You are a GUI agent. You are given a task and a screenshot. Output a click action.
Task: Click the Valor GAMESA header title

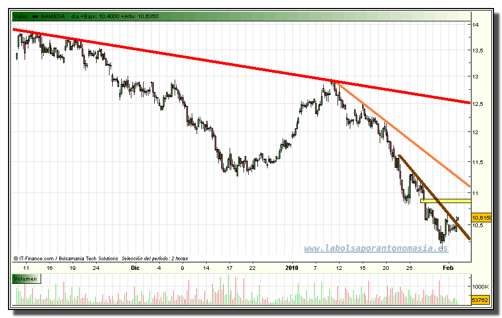pos(52,17)
